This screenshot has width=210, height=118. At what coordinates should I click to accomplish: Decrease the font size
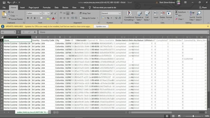click(55, 13)
